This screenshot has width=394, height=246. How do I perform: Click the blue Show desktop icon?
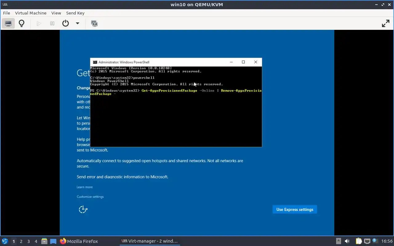53,241
